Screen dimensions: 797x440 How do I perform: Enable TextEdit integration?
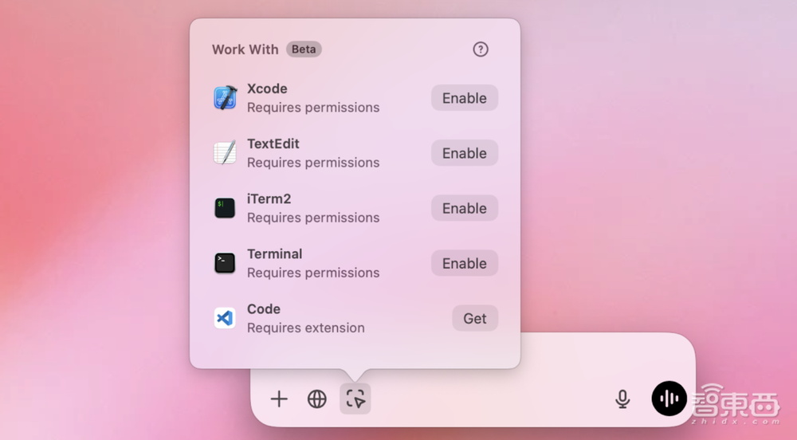[x=464, y=153]
